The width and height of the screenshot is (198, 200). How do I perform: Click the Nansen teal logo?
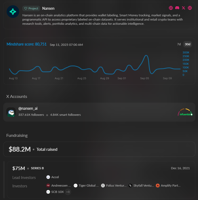[x=13, y=12]
